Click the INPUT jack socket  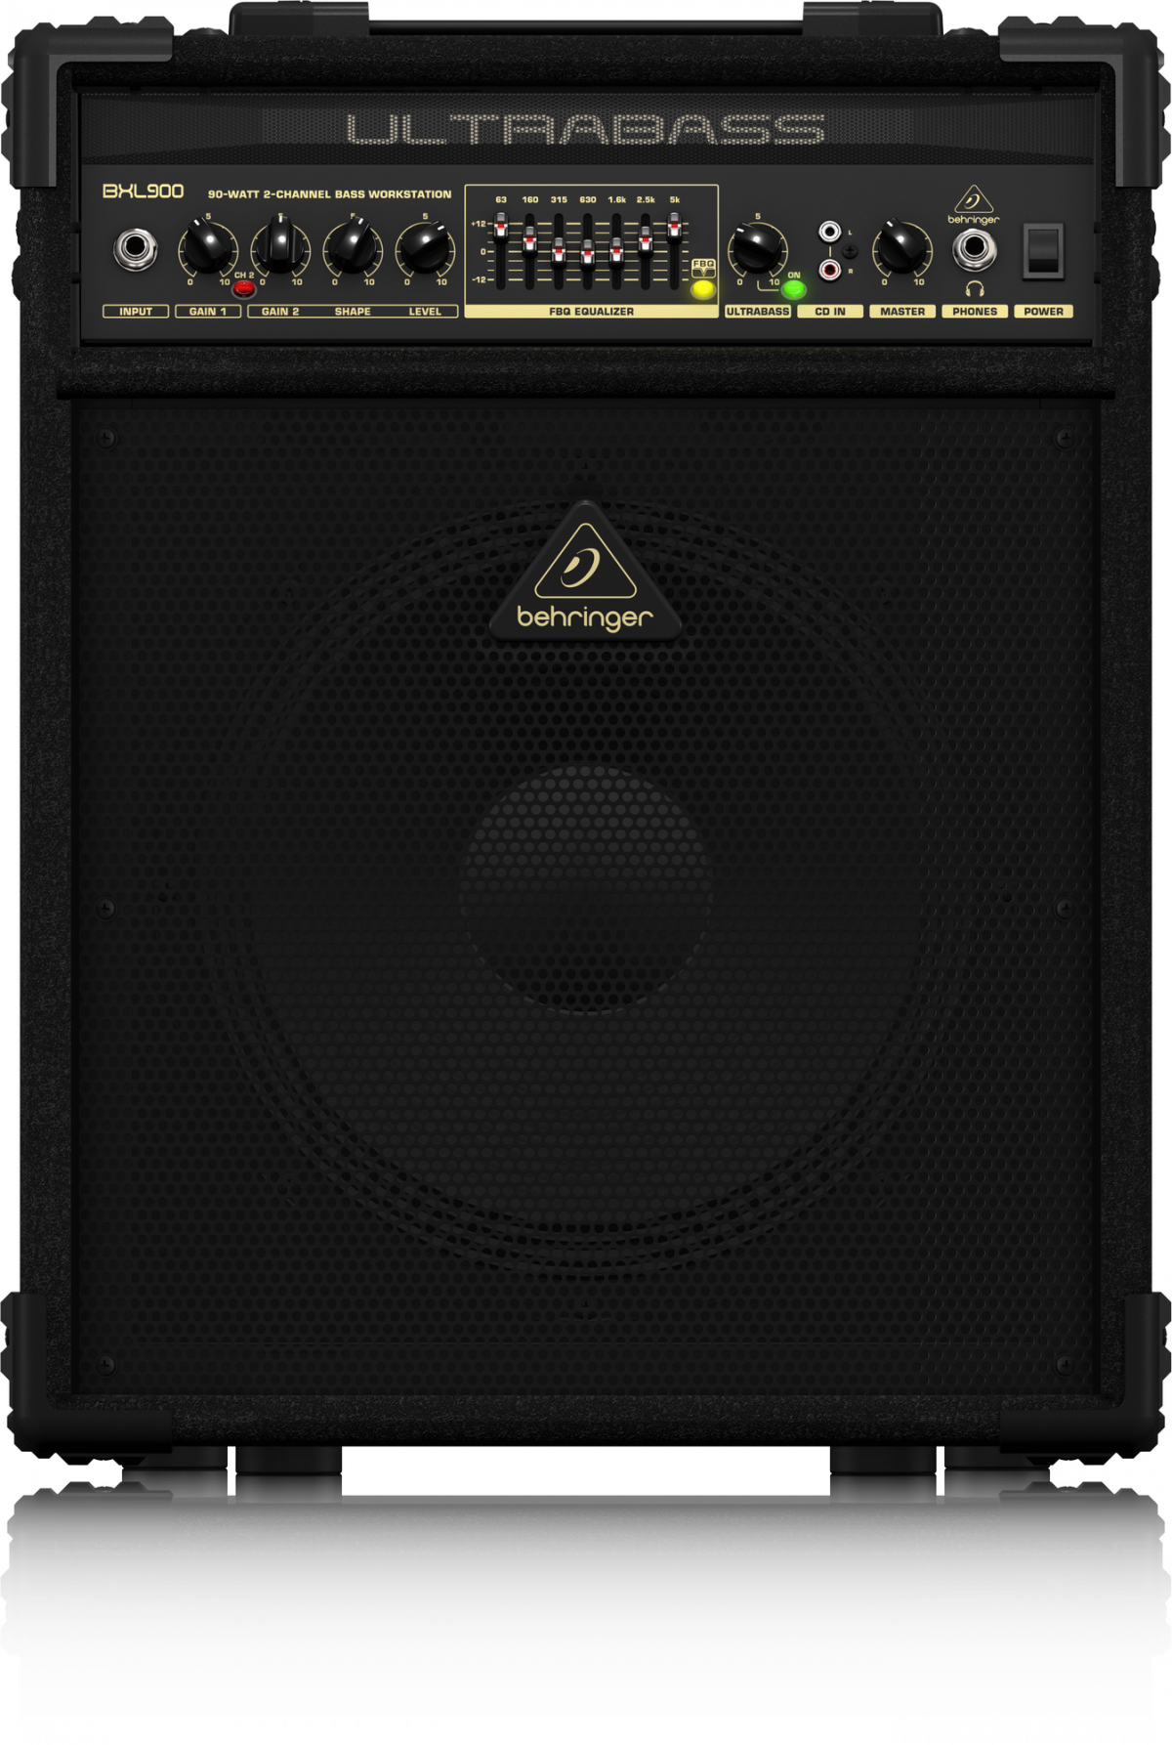click(136, 249)
